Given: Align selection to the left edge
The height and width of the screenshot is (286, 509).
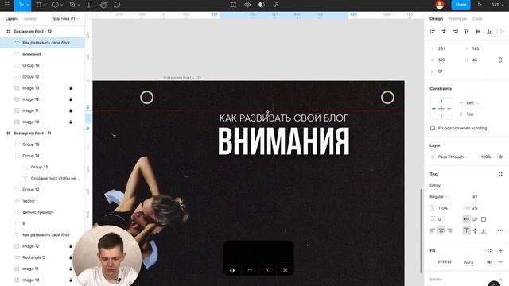Looking at the screenshot, I should pos(433,32).
